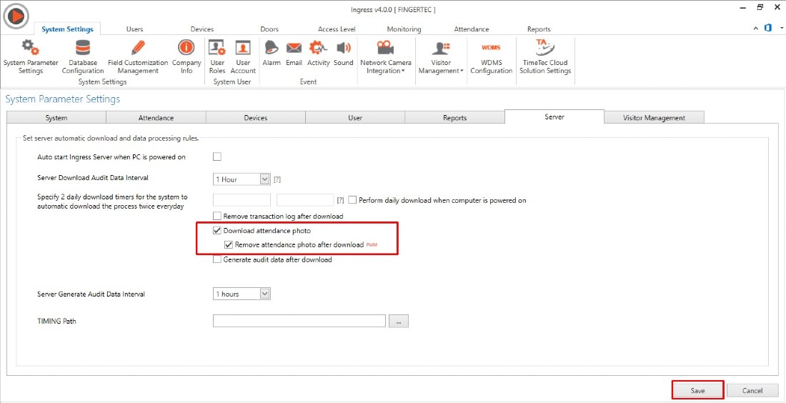Open the System settings sub-tab
This screenshot has width=786, height=403.
point(56,118)
